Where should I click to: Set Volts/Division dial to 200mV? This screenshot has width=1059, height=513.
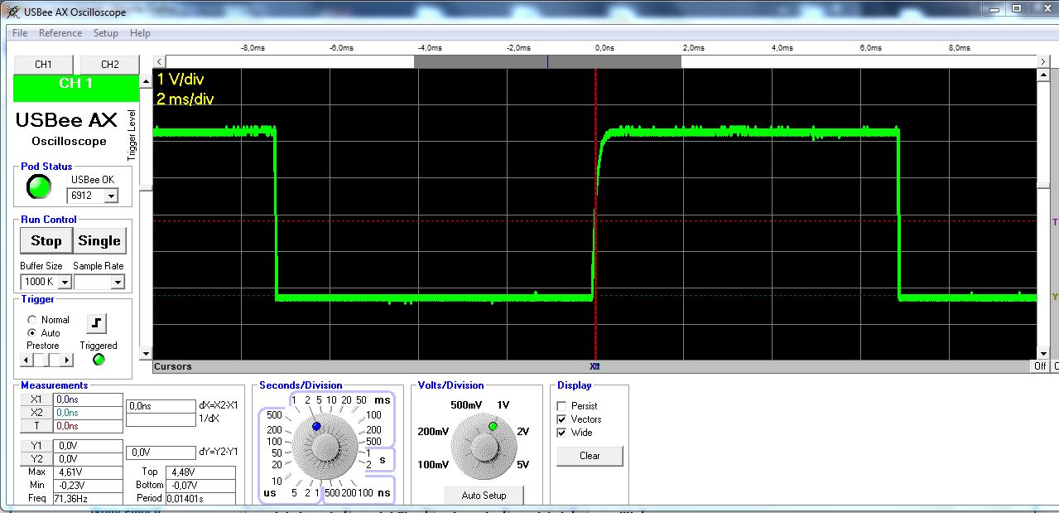pyautogui.click(x=433, y=432)
